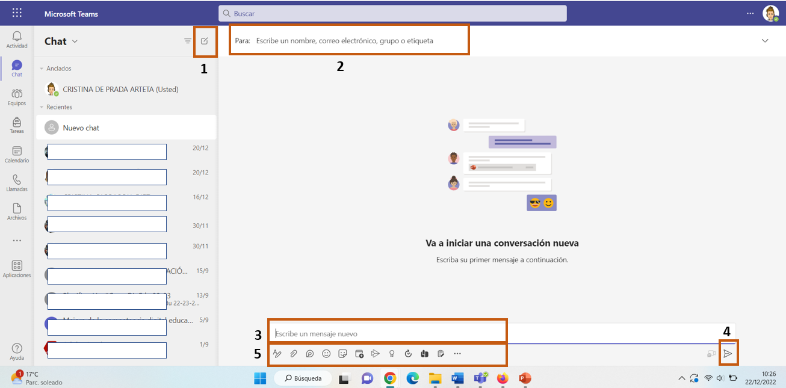Collapse the Recientes section
This screenshot has height=388, width=786.
tap(42, 107)
